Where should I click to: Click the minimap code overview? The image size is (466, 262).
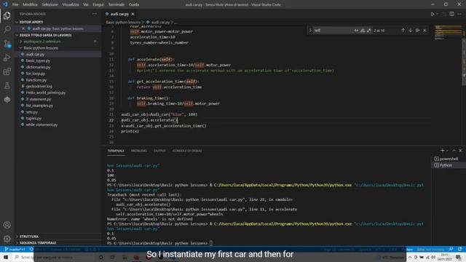(449, 33)
